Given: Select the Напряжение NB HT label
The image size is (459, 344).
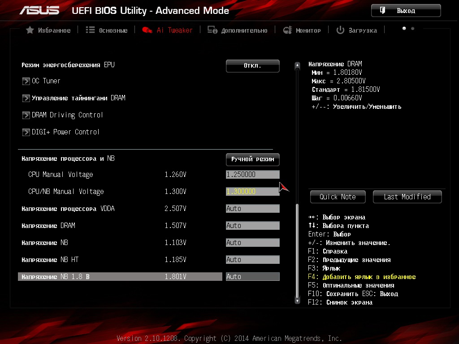Looking at the screenshot, I should [x=50, y=259].
